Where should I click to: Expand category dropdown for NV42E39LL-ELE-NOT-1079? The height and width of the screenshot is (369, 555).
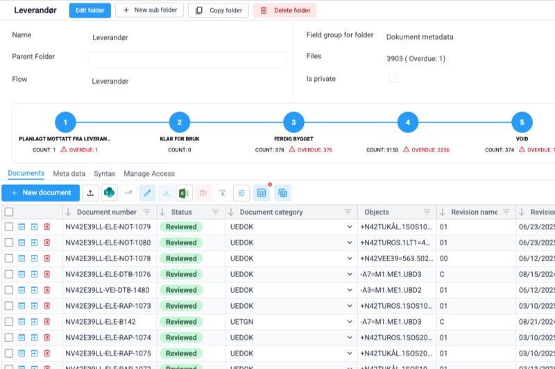click(350, 226)
